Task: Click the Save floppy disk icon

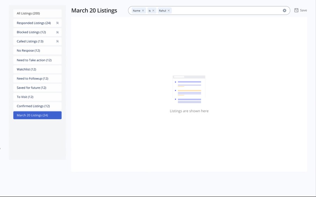Action: click(296, 10)
